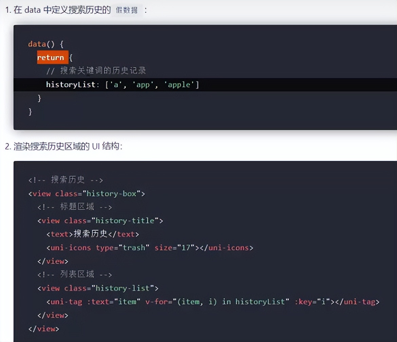Click the history-box class name
The height and width of the screenshot is (342, 397).
[x=112, y=193]
